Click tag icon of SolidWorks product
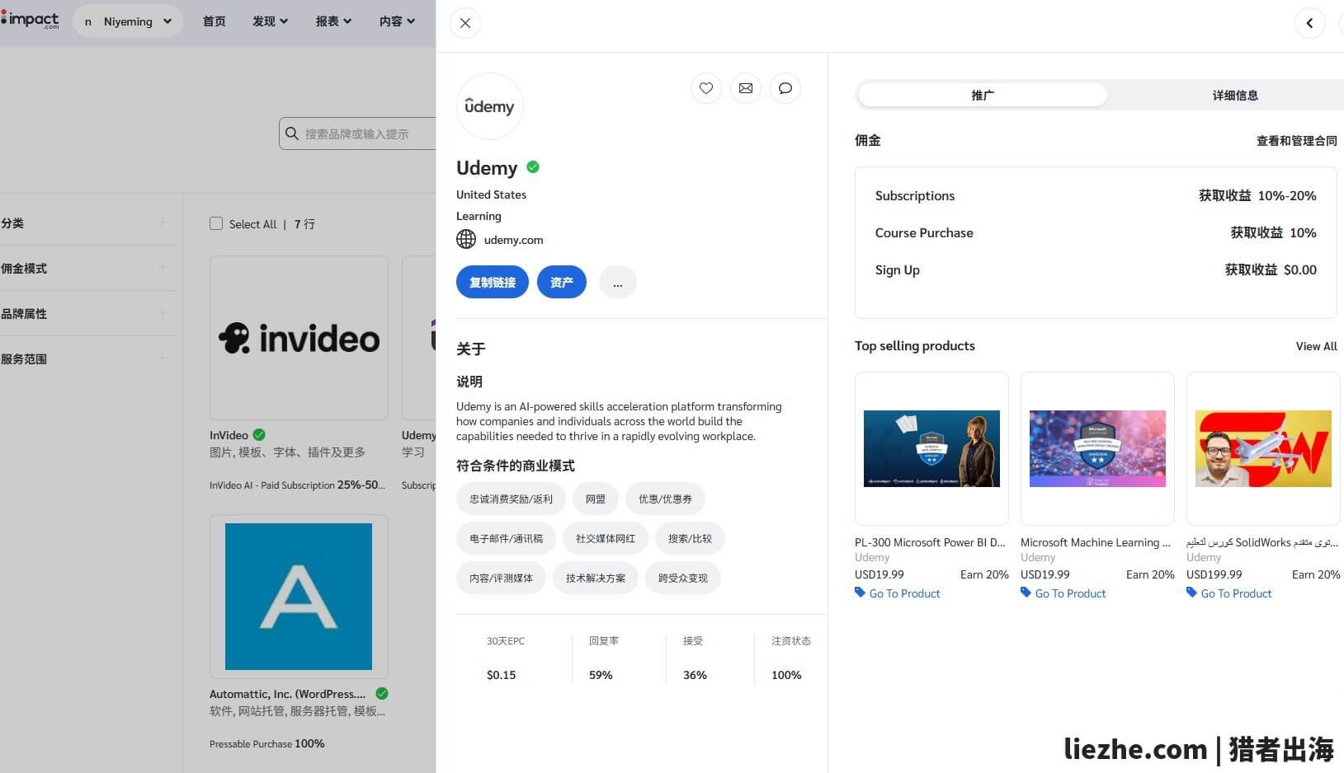Image resolution: width=1344 pixels, height=773 pixels. (1191, 593)
